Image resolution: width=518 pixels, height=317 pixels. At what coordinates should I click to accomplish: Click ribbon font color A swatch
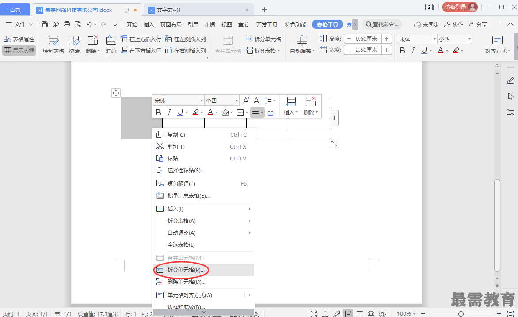click(x=440, y=50)
